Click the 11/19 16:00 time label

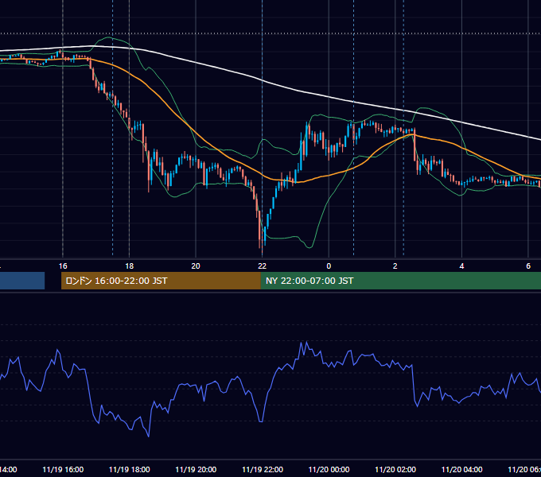(x=63, y=469)
